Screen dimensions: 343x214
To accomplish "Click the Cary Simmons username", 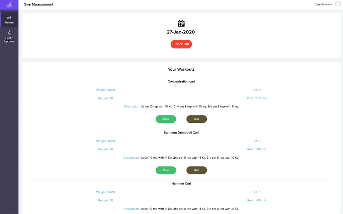I will [x=324, y=4].
